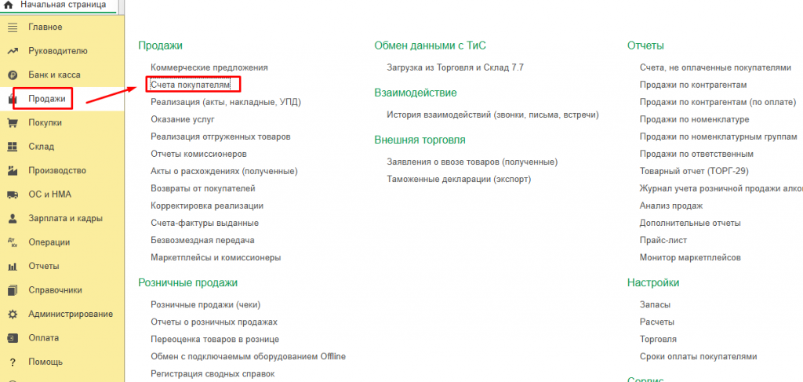803x382 pixels.
Task: Click the grid icon beside Склад
Action: coord(13,147)
